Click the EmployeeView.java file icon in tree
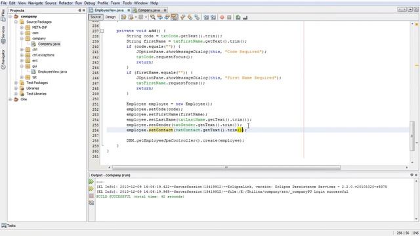Screen dimensions: 420x236 point(33,71)
